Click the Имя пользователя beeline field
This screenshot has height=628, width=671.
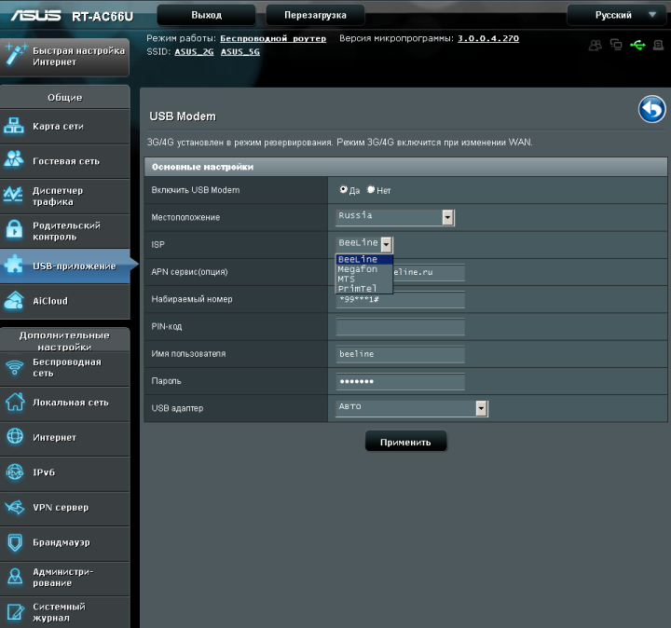(400, 354)
